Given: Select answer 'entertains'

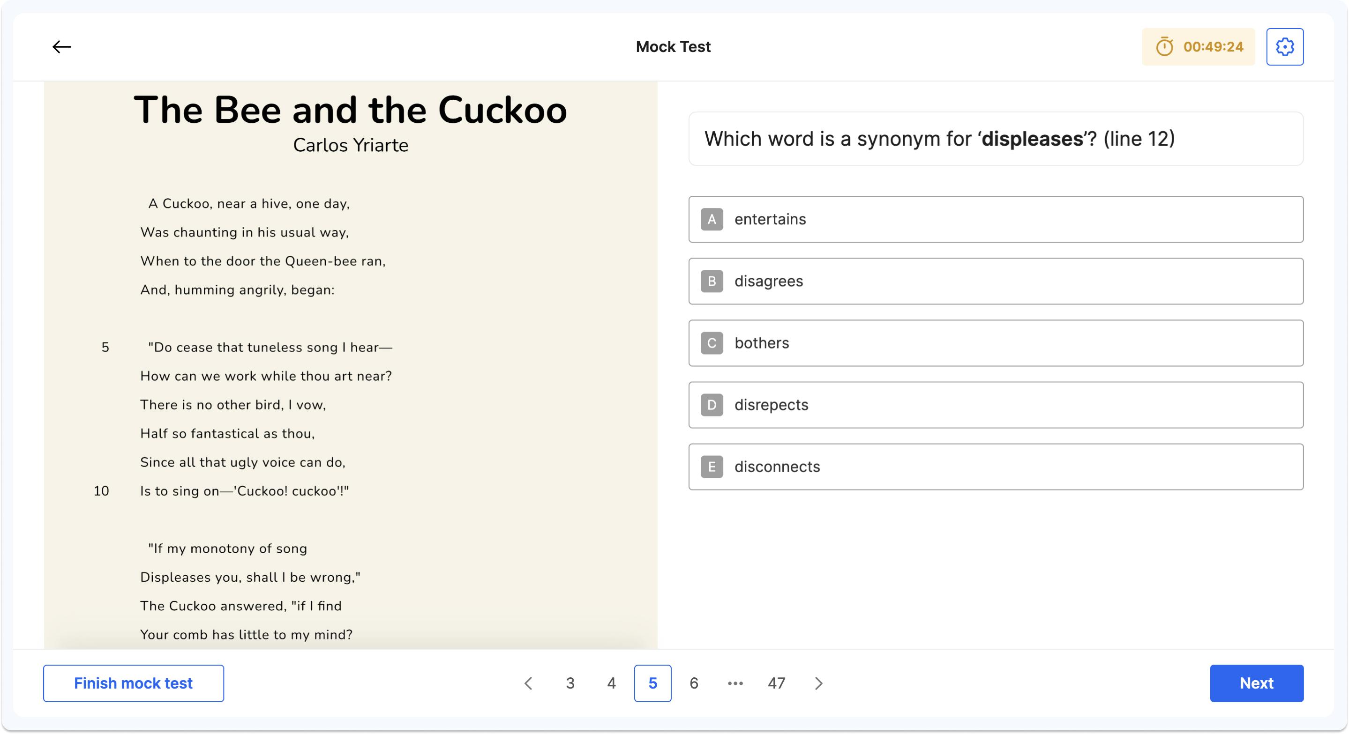Looking at the screenshot, I should [x=995, y=219].
